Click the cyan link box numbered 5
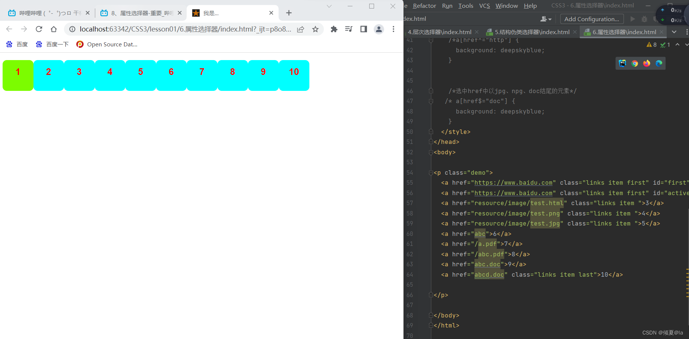The height and width of the screenshot is (339, 689). coord(141,75)
